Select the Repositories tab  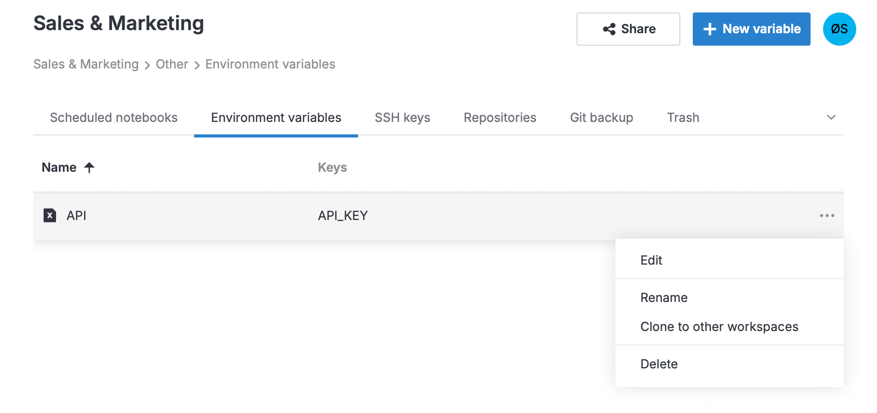point(500,118)
